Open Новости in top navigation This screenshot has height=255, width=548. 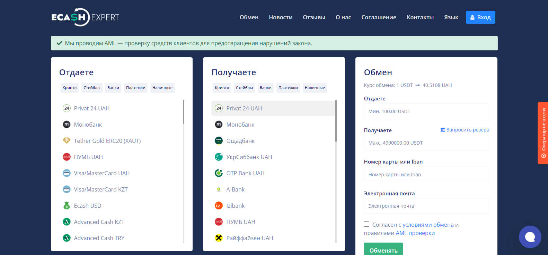(x=281, y=17)
